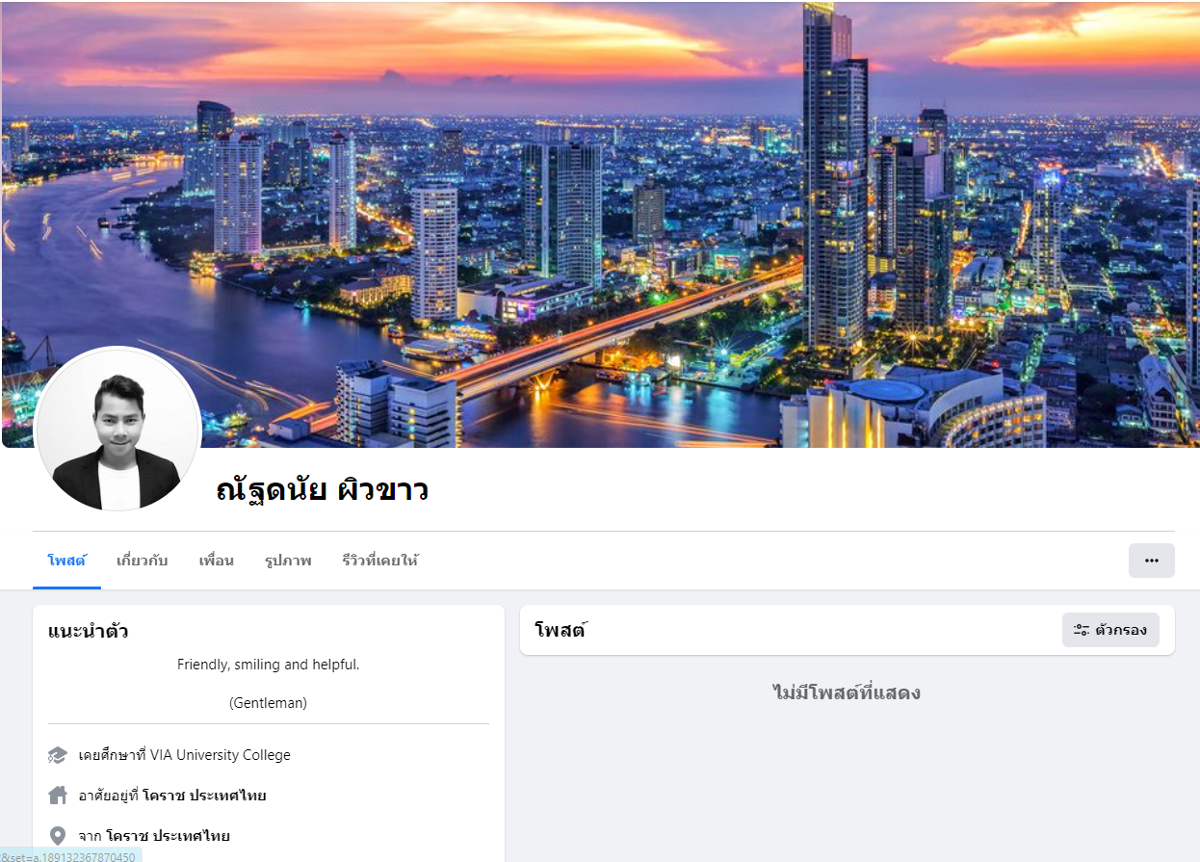This screenshot has width=1200, height=862.
Task: Click the แนะนำตัว intro heading
Action: tap(89, 632)
